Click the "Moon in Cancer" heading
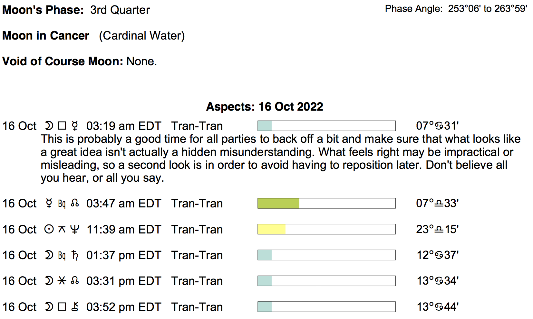 click(46, 35)
